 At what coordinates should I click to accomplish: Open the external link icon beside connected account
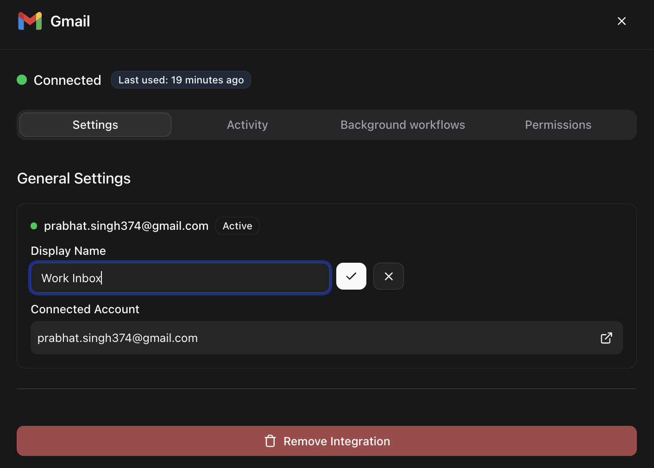point(606,338)
